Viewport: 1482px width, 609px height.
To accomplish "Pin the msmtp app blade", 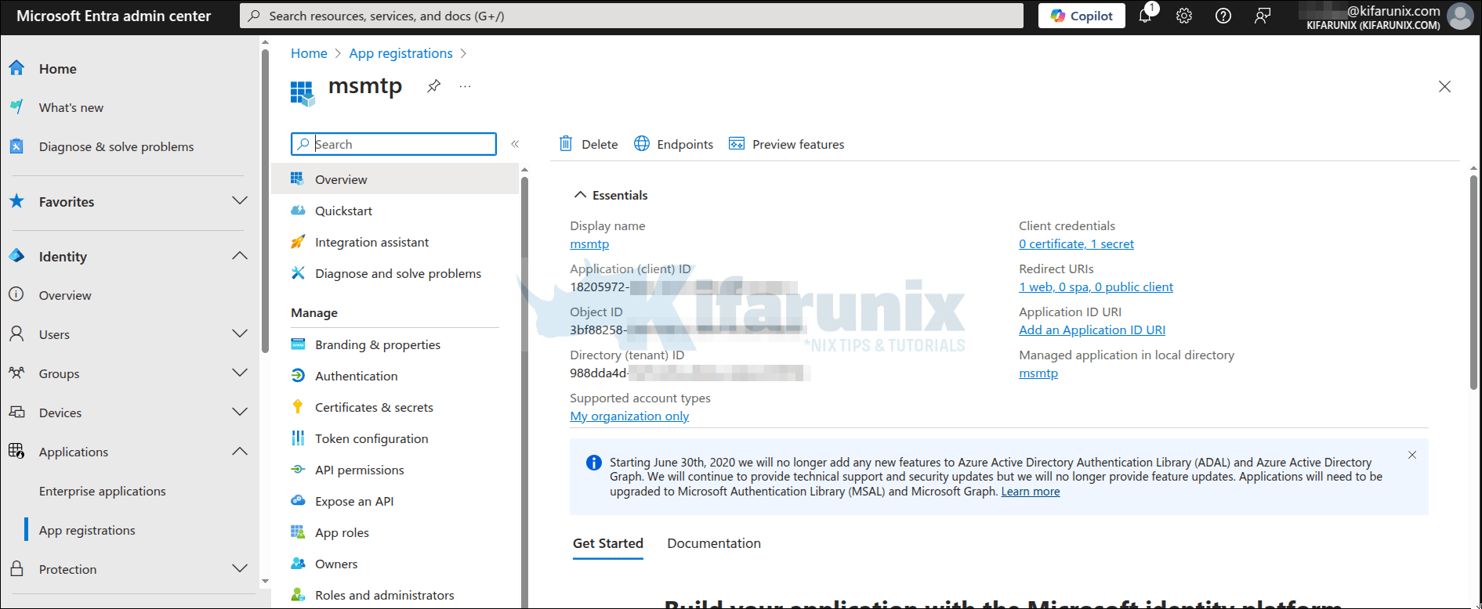I will (433, 86).
